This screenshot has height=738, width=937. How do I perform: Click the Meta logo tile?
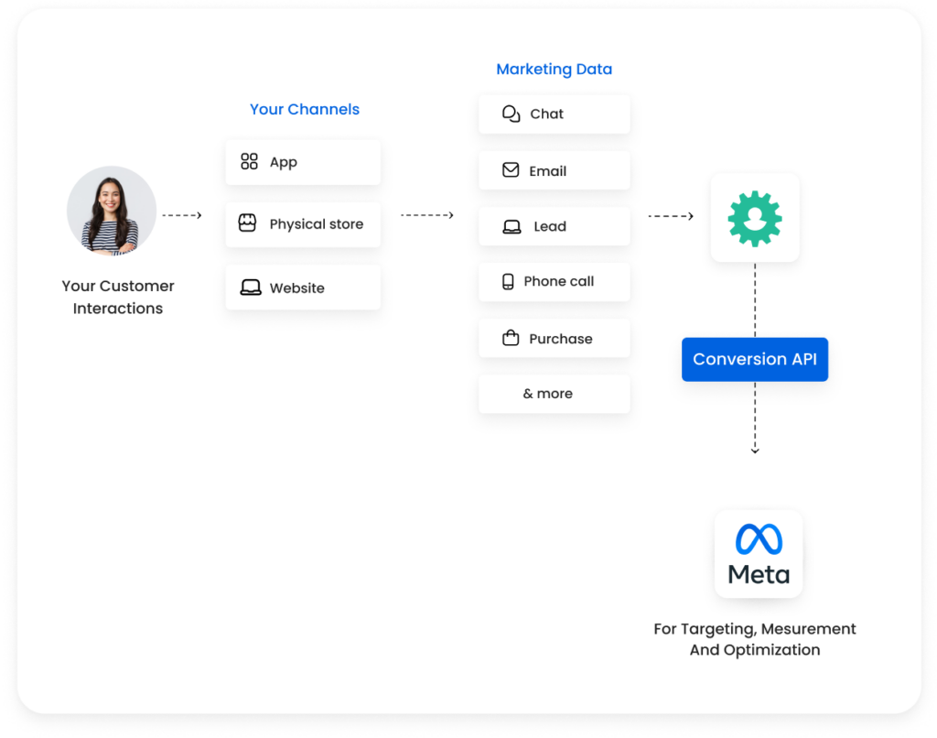tap(758, 554)
